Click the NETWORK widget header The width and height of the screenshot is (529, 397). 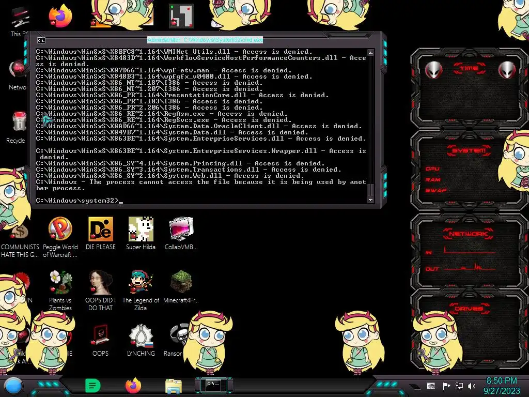click(x=468, y=234)
